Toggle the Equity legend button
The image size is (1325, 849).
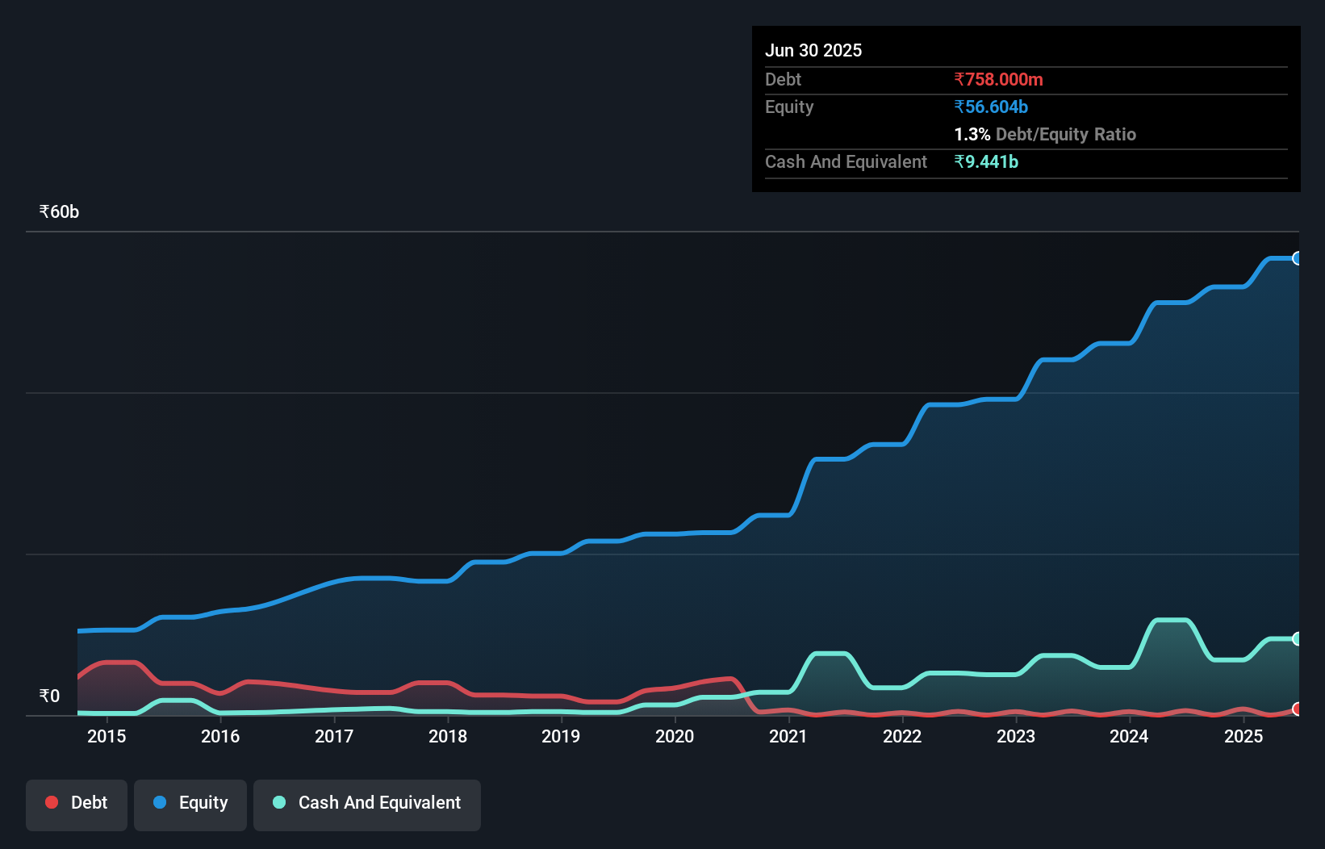pos(190,804)
